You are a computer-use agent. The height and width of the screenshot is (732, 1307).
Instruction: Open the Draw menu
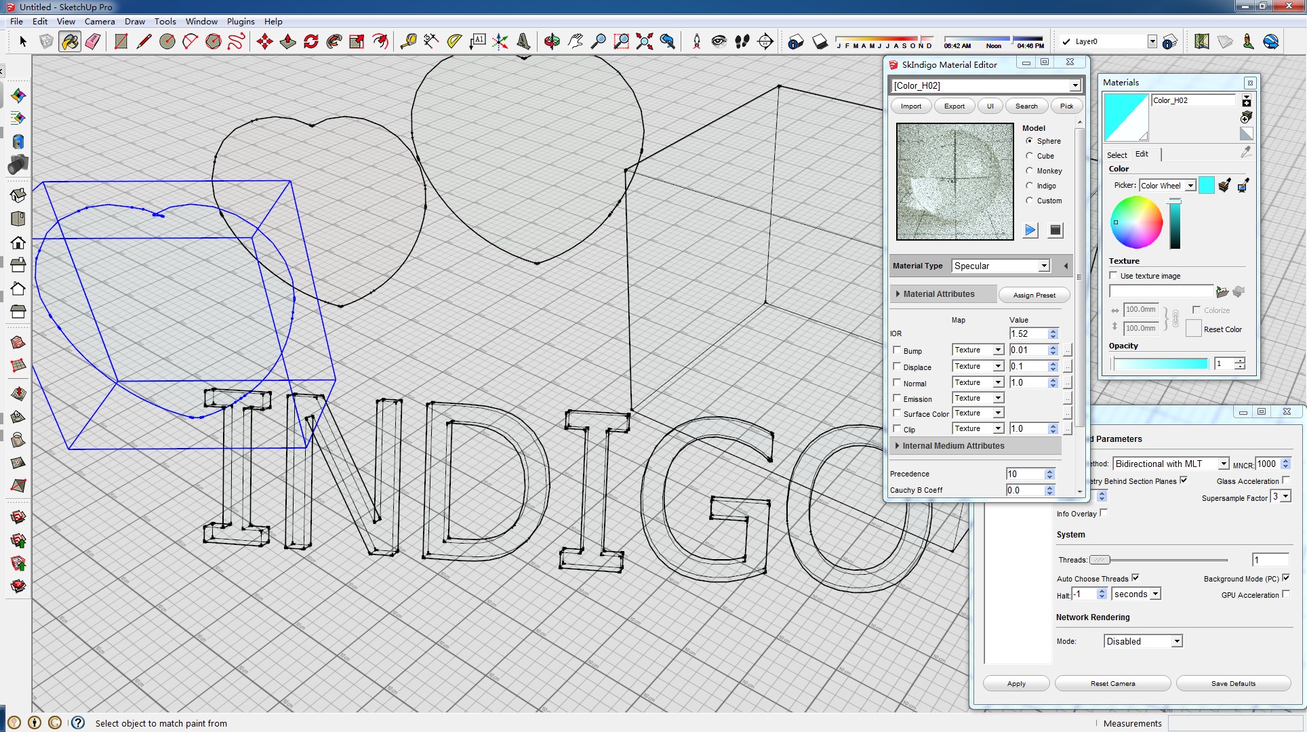135,22
